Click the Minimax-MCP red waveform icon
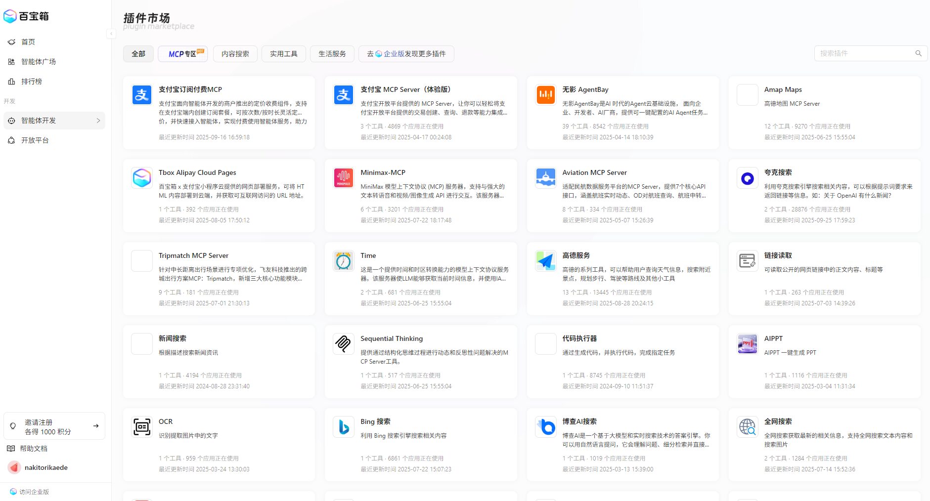The width and height of the screenshot is (930, 501). click(x=344, y=178)
